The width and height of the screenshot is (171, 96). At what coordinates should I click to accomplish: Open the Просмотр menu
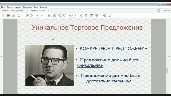pyautogui.click(x=28, y=7)
